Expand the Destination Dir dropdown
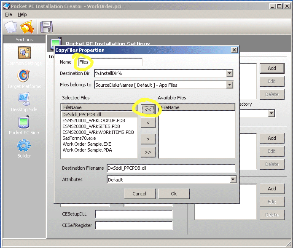The width and height of the screenshot is (293, 248). coord(230,73)
